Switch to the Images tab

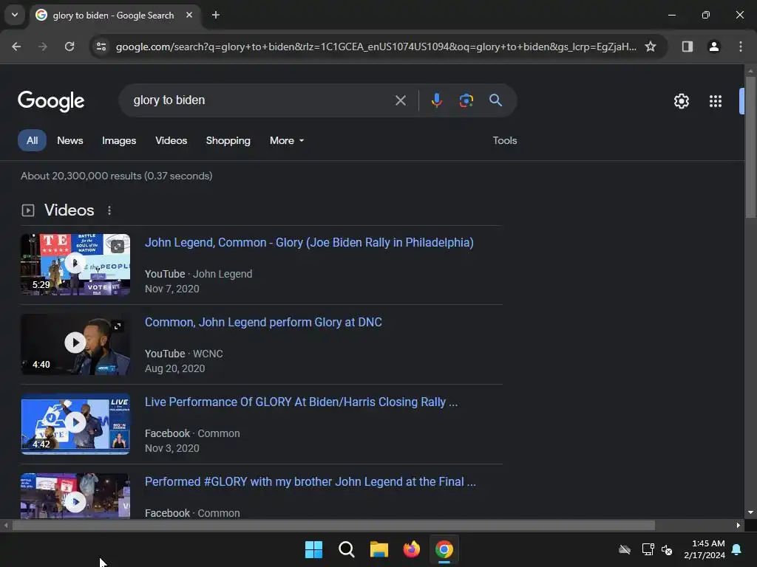119,140
